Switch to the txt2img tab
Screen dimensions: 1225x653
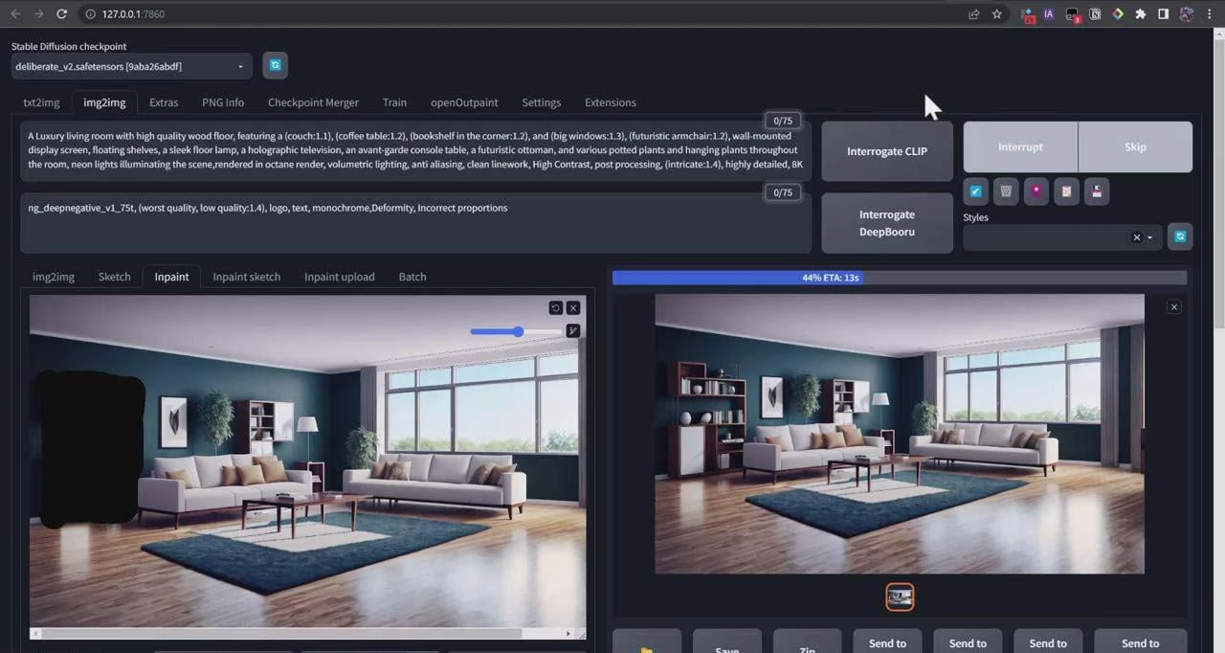click(x=41, y=102)
